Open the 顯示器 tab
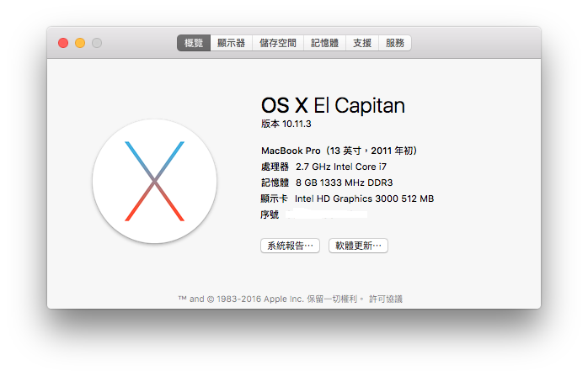The image size is (588, 376). tap(232, 43)
